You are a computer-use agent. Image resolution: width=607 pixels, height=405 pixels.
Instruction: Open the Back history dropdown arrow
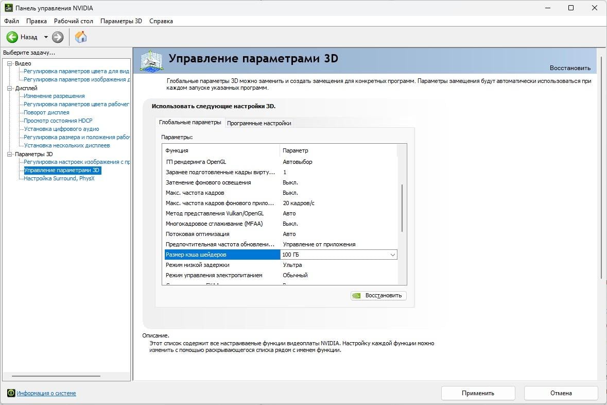[x=46, y=37]
